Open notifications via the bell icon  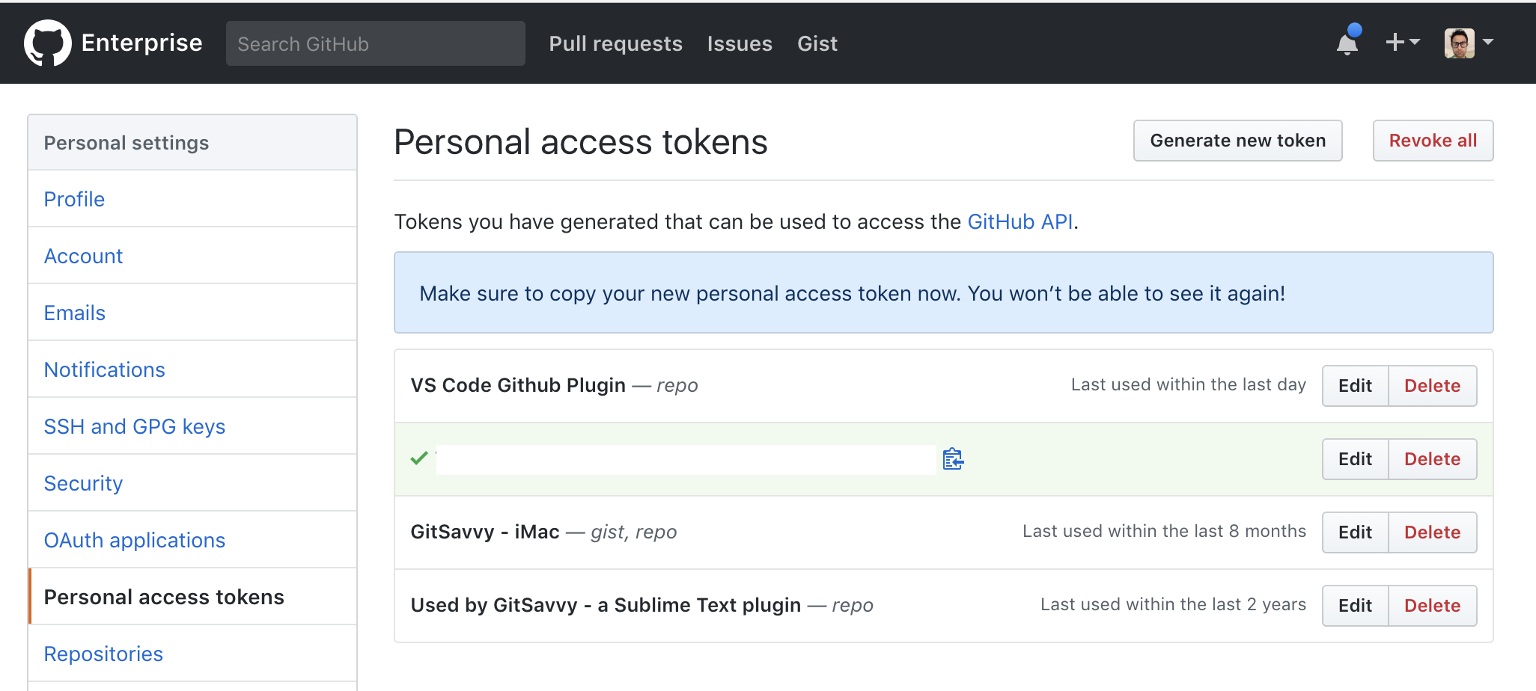(x=1347, y=43)
